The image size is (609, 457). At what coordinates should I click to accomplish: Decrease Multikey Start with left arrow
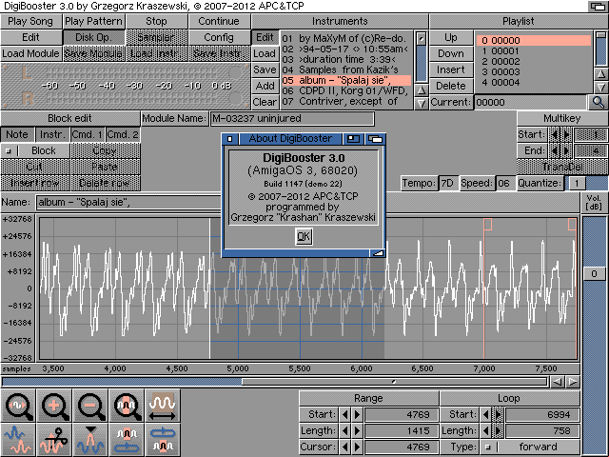[554, 135]
